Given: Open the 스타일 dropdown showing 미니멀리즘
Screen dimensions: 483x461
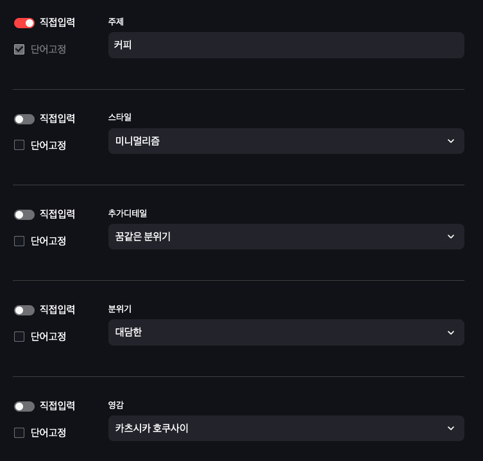Looking at the screenshot, I should (x=276, y=141).
